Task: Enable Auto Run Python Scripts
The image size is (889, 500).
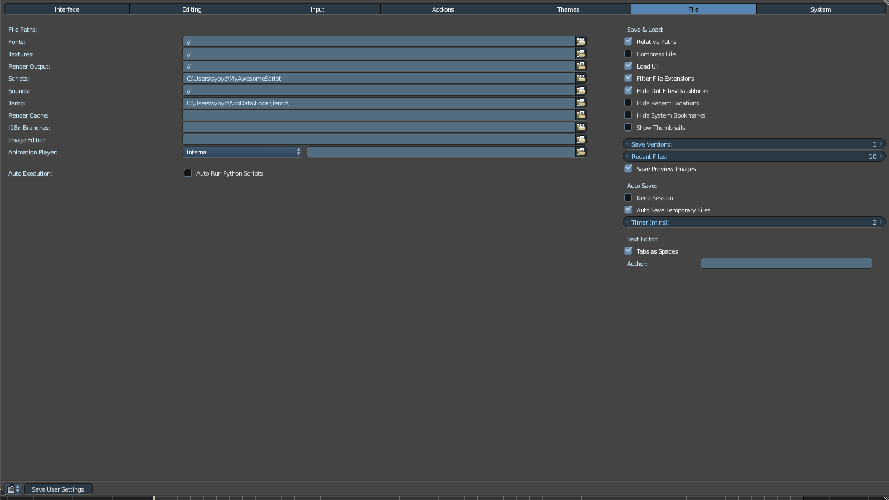Action: pos(188,173)
